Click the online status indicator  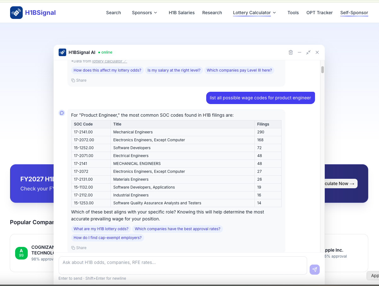[x=105, y=52]
